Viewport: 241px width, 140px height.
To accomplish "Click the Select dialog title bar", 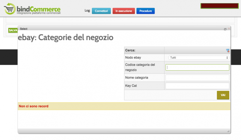I will pos(120,29).
